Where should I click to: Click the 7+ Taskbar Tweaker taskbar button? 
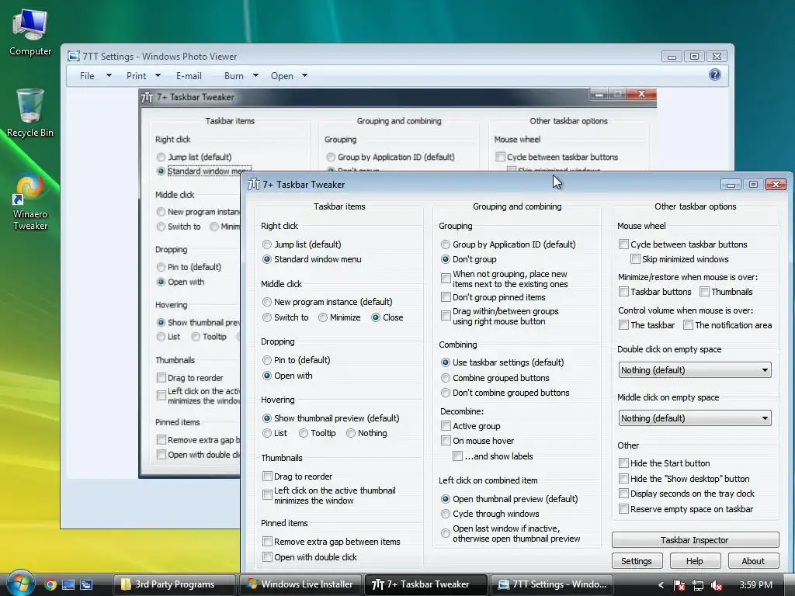point(426,584)
